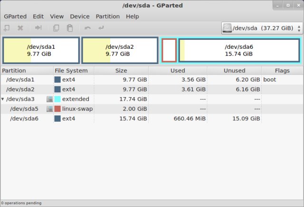Click the hard disk icon in device selector
Screen dimensions: 304x207
pyautogui.click(x=227, y=28)
